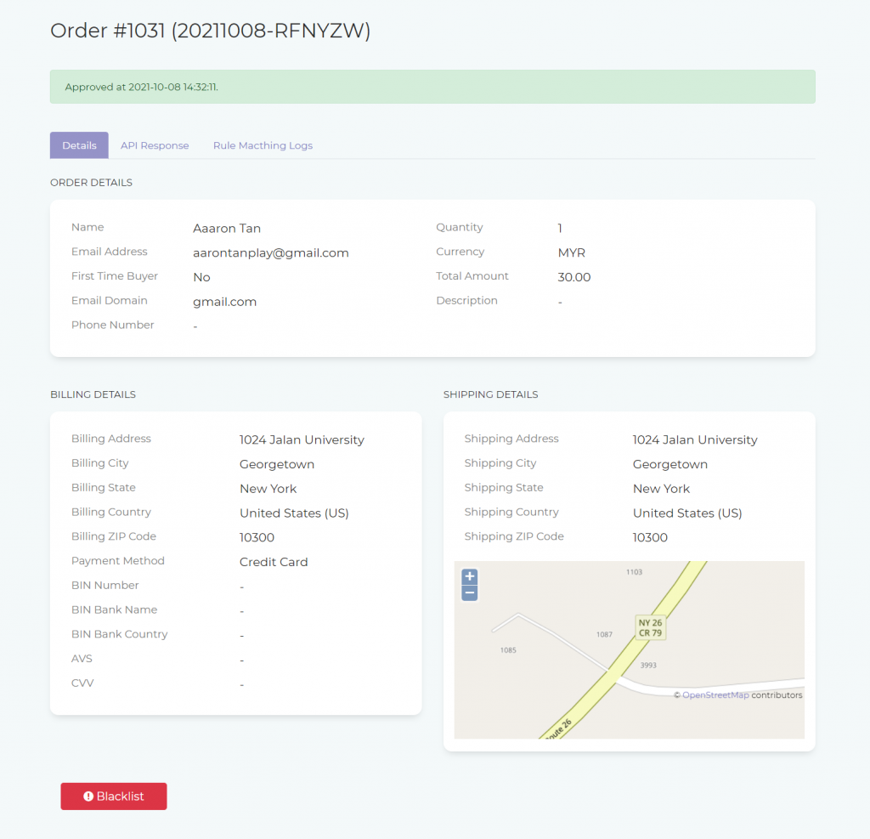
Task: Open the API Response tab
Action: pyautogui.click(x=155, y=145)
